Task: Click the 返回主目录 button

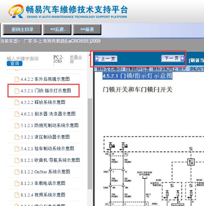Action: click(22, 29)
